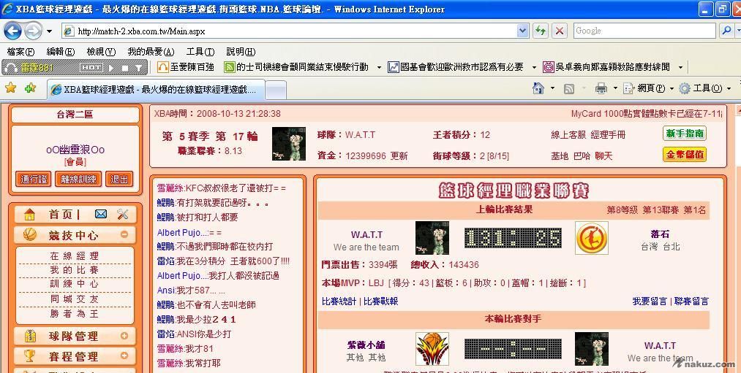Expand the dropdown after 的士司機 headline
This screenshot has width=741, height=373.
[379, 67]
